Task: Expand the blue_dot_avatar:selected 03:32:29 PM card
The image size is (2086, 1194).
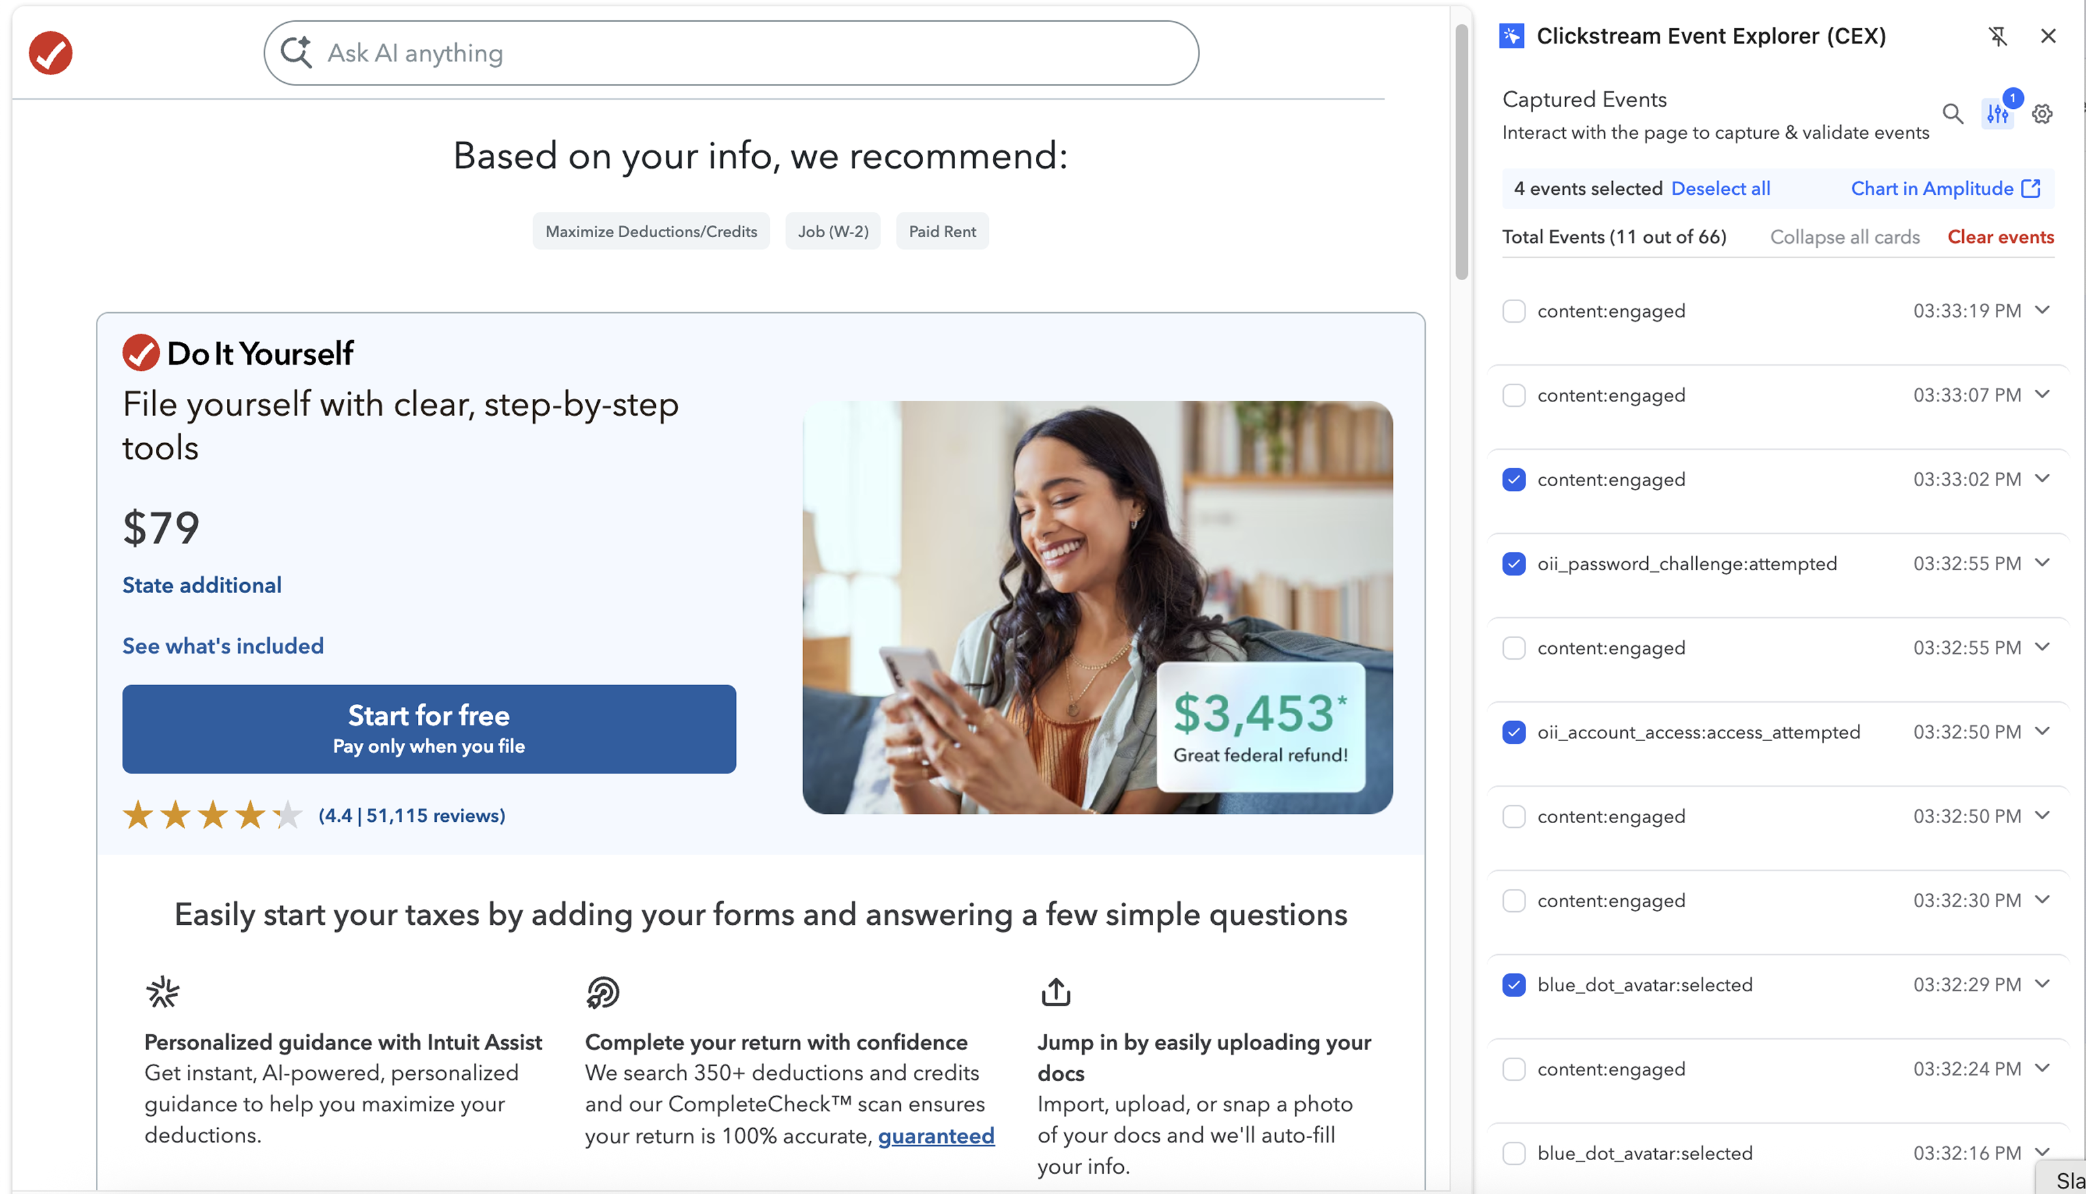Action: tap(2042, 983)
